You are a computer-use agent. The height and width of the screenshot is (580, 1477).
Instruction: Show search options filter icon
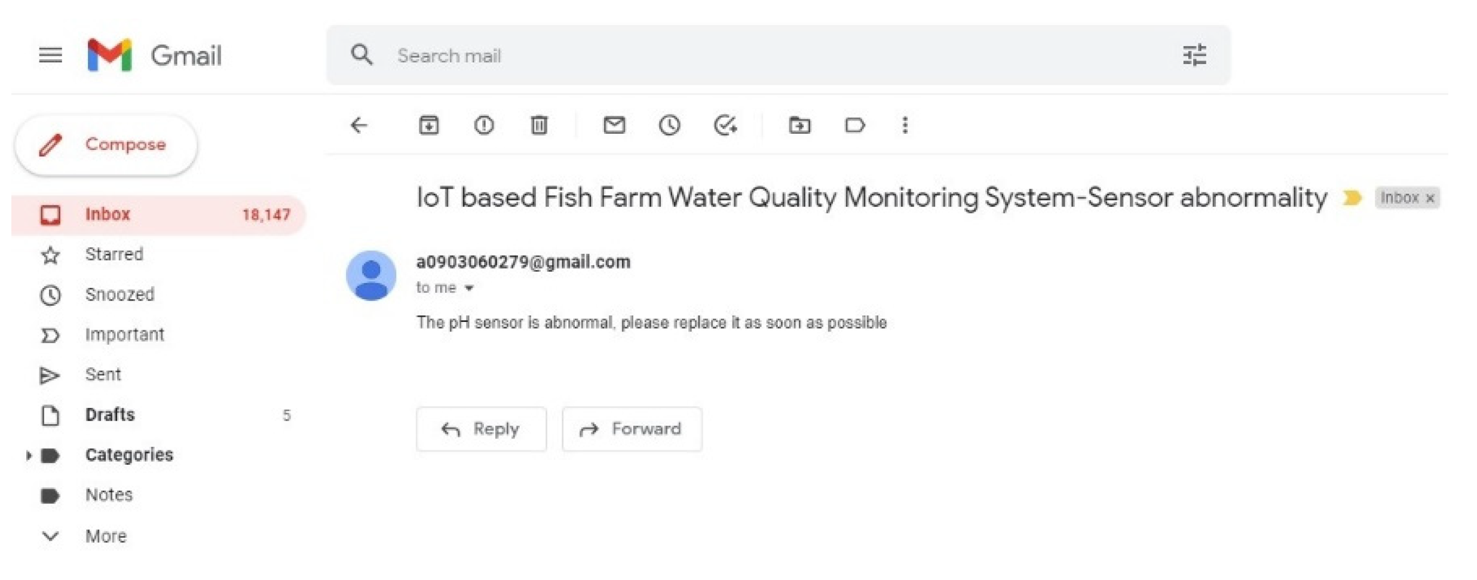[x=1194, y=56]
